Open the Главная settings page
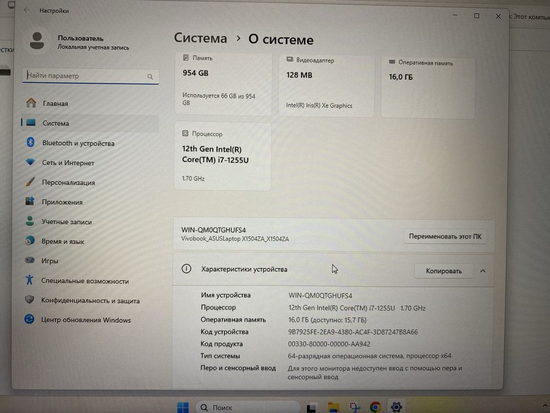This screenshot has width=550, height=413. tap(90, 104)
